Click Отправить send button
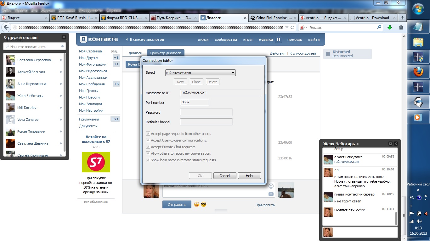The width and height of the screenshot is (430, 241). point(177,205)
